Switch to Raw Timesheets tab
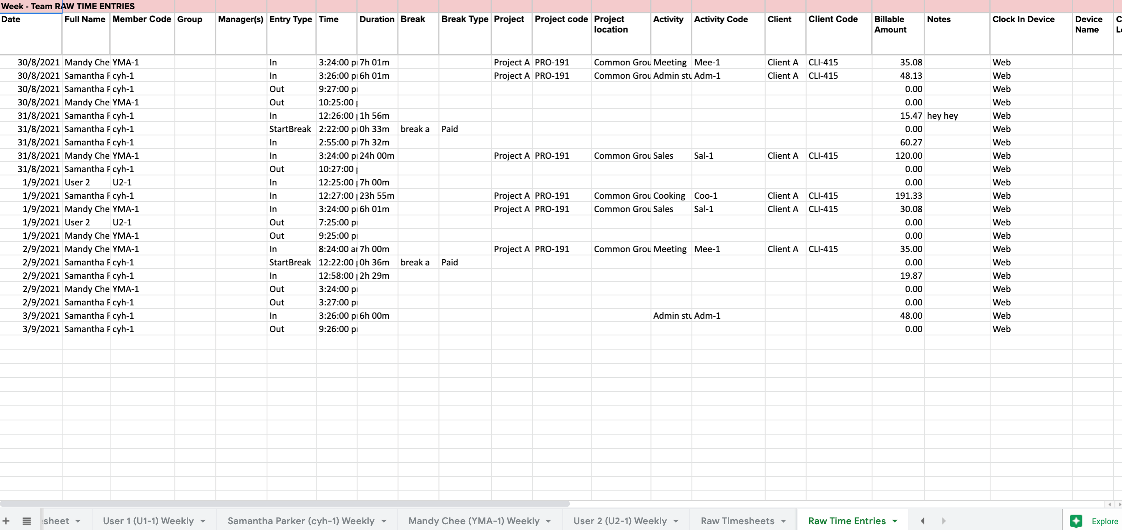 (737, 521)
